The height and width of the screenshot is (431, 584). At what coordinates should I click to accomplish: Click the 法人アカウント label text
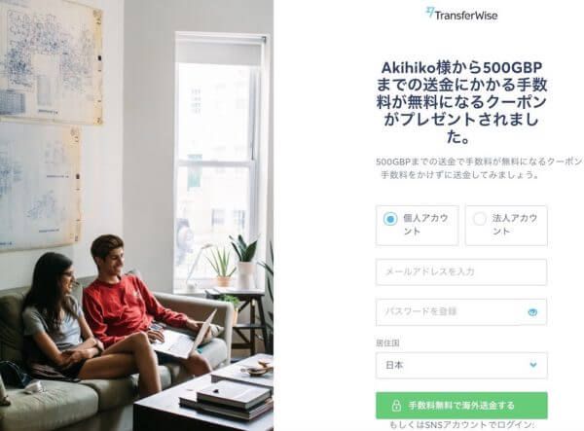[514, 225]
